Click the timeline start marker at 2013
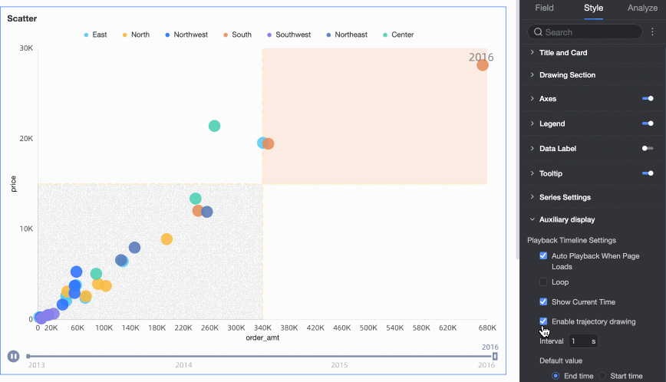The image size is (666, 382). click(28, 356)
